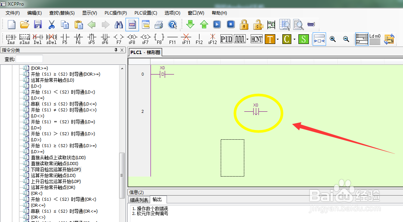Cut selection with scissors icon
The height and width of the screenshot is (222, 403).
52,25
